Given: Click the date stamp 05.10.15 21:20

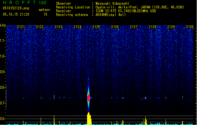Looking at the screenshot, I should (x=16, y=14).
